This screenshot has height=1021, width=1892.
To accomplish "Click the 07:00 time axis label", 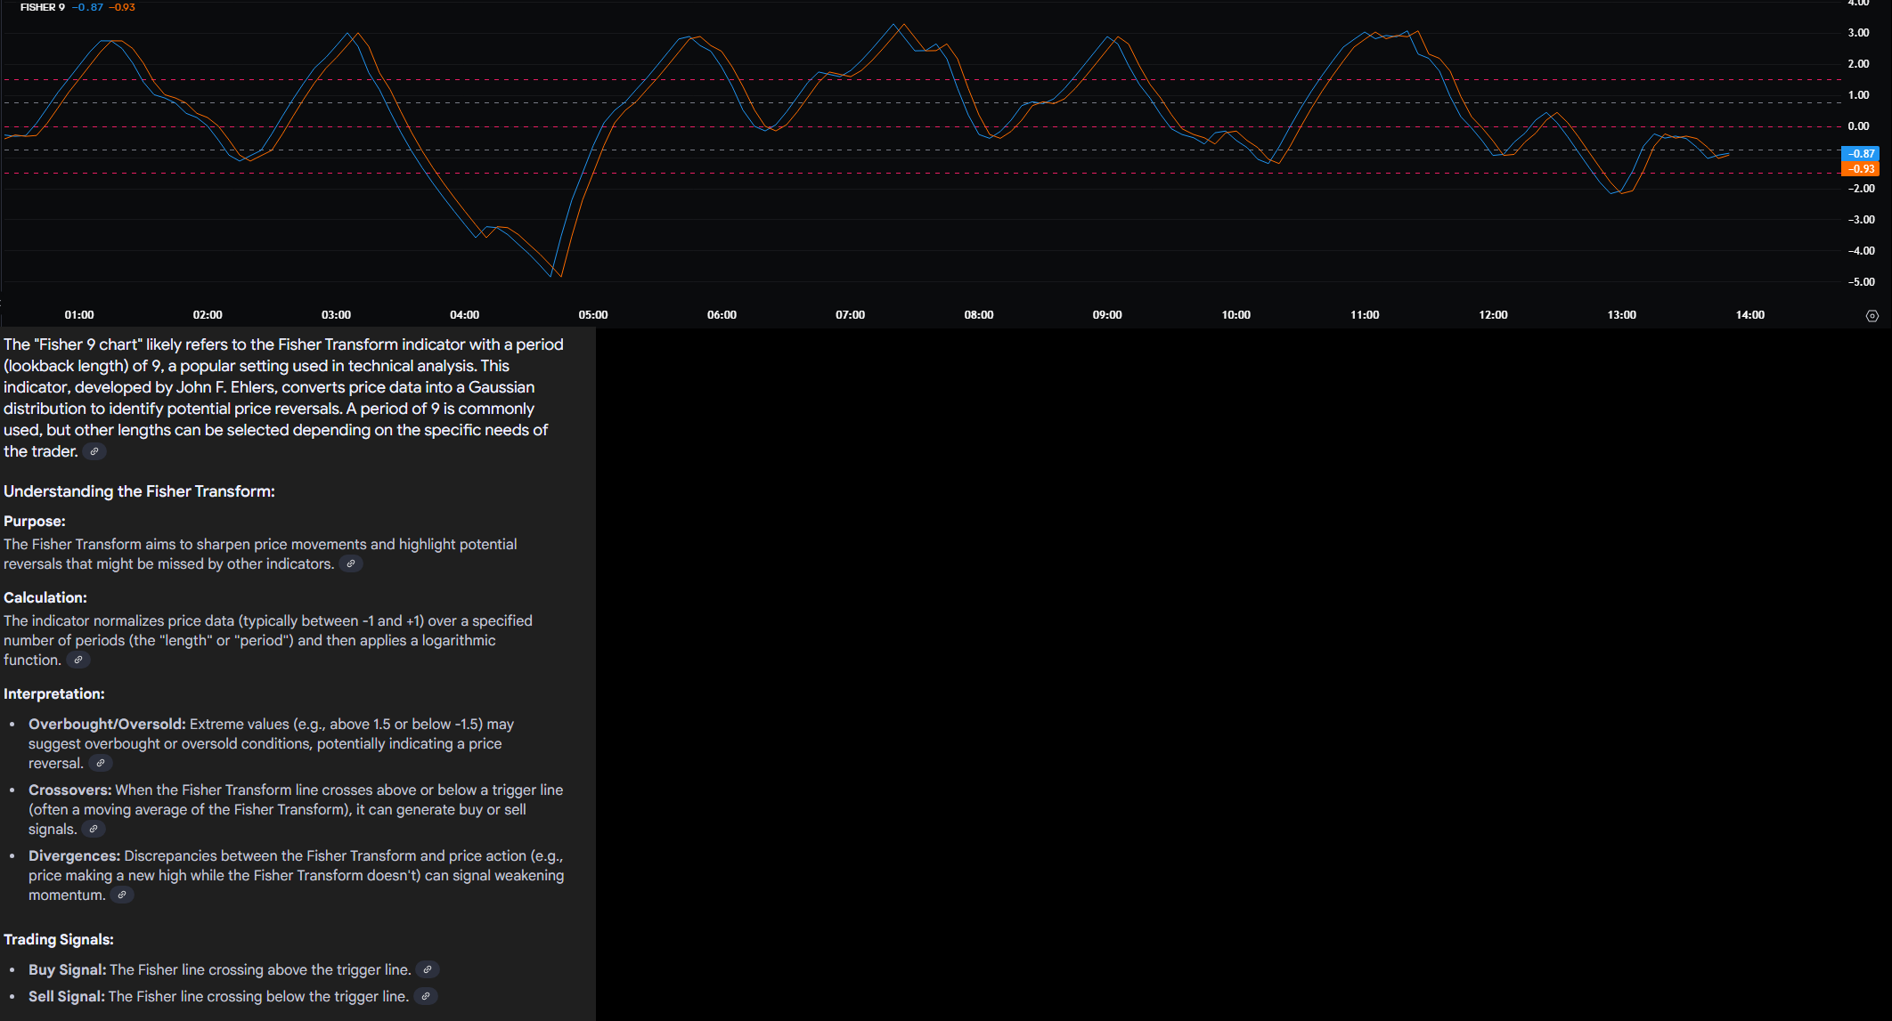I will point(850,315).
